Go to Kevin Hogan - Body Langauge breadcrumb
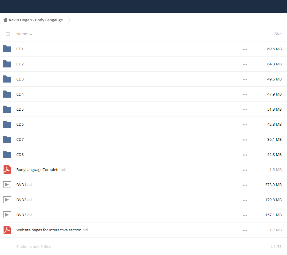This screenshot has height=255, width=287. point(36,20)
